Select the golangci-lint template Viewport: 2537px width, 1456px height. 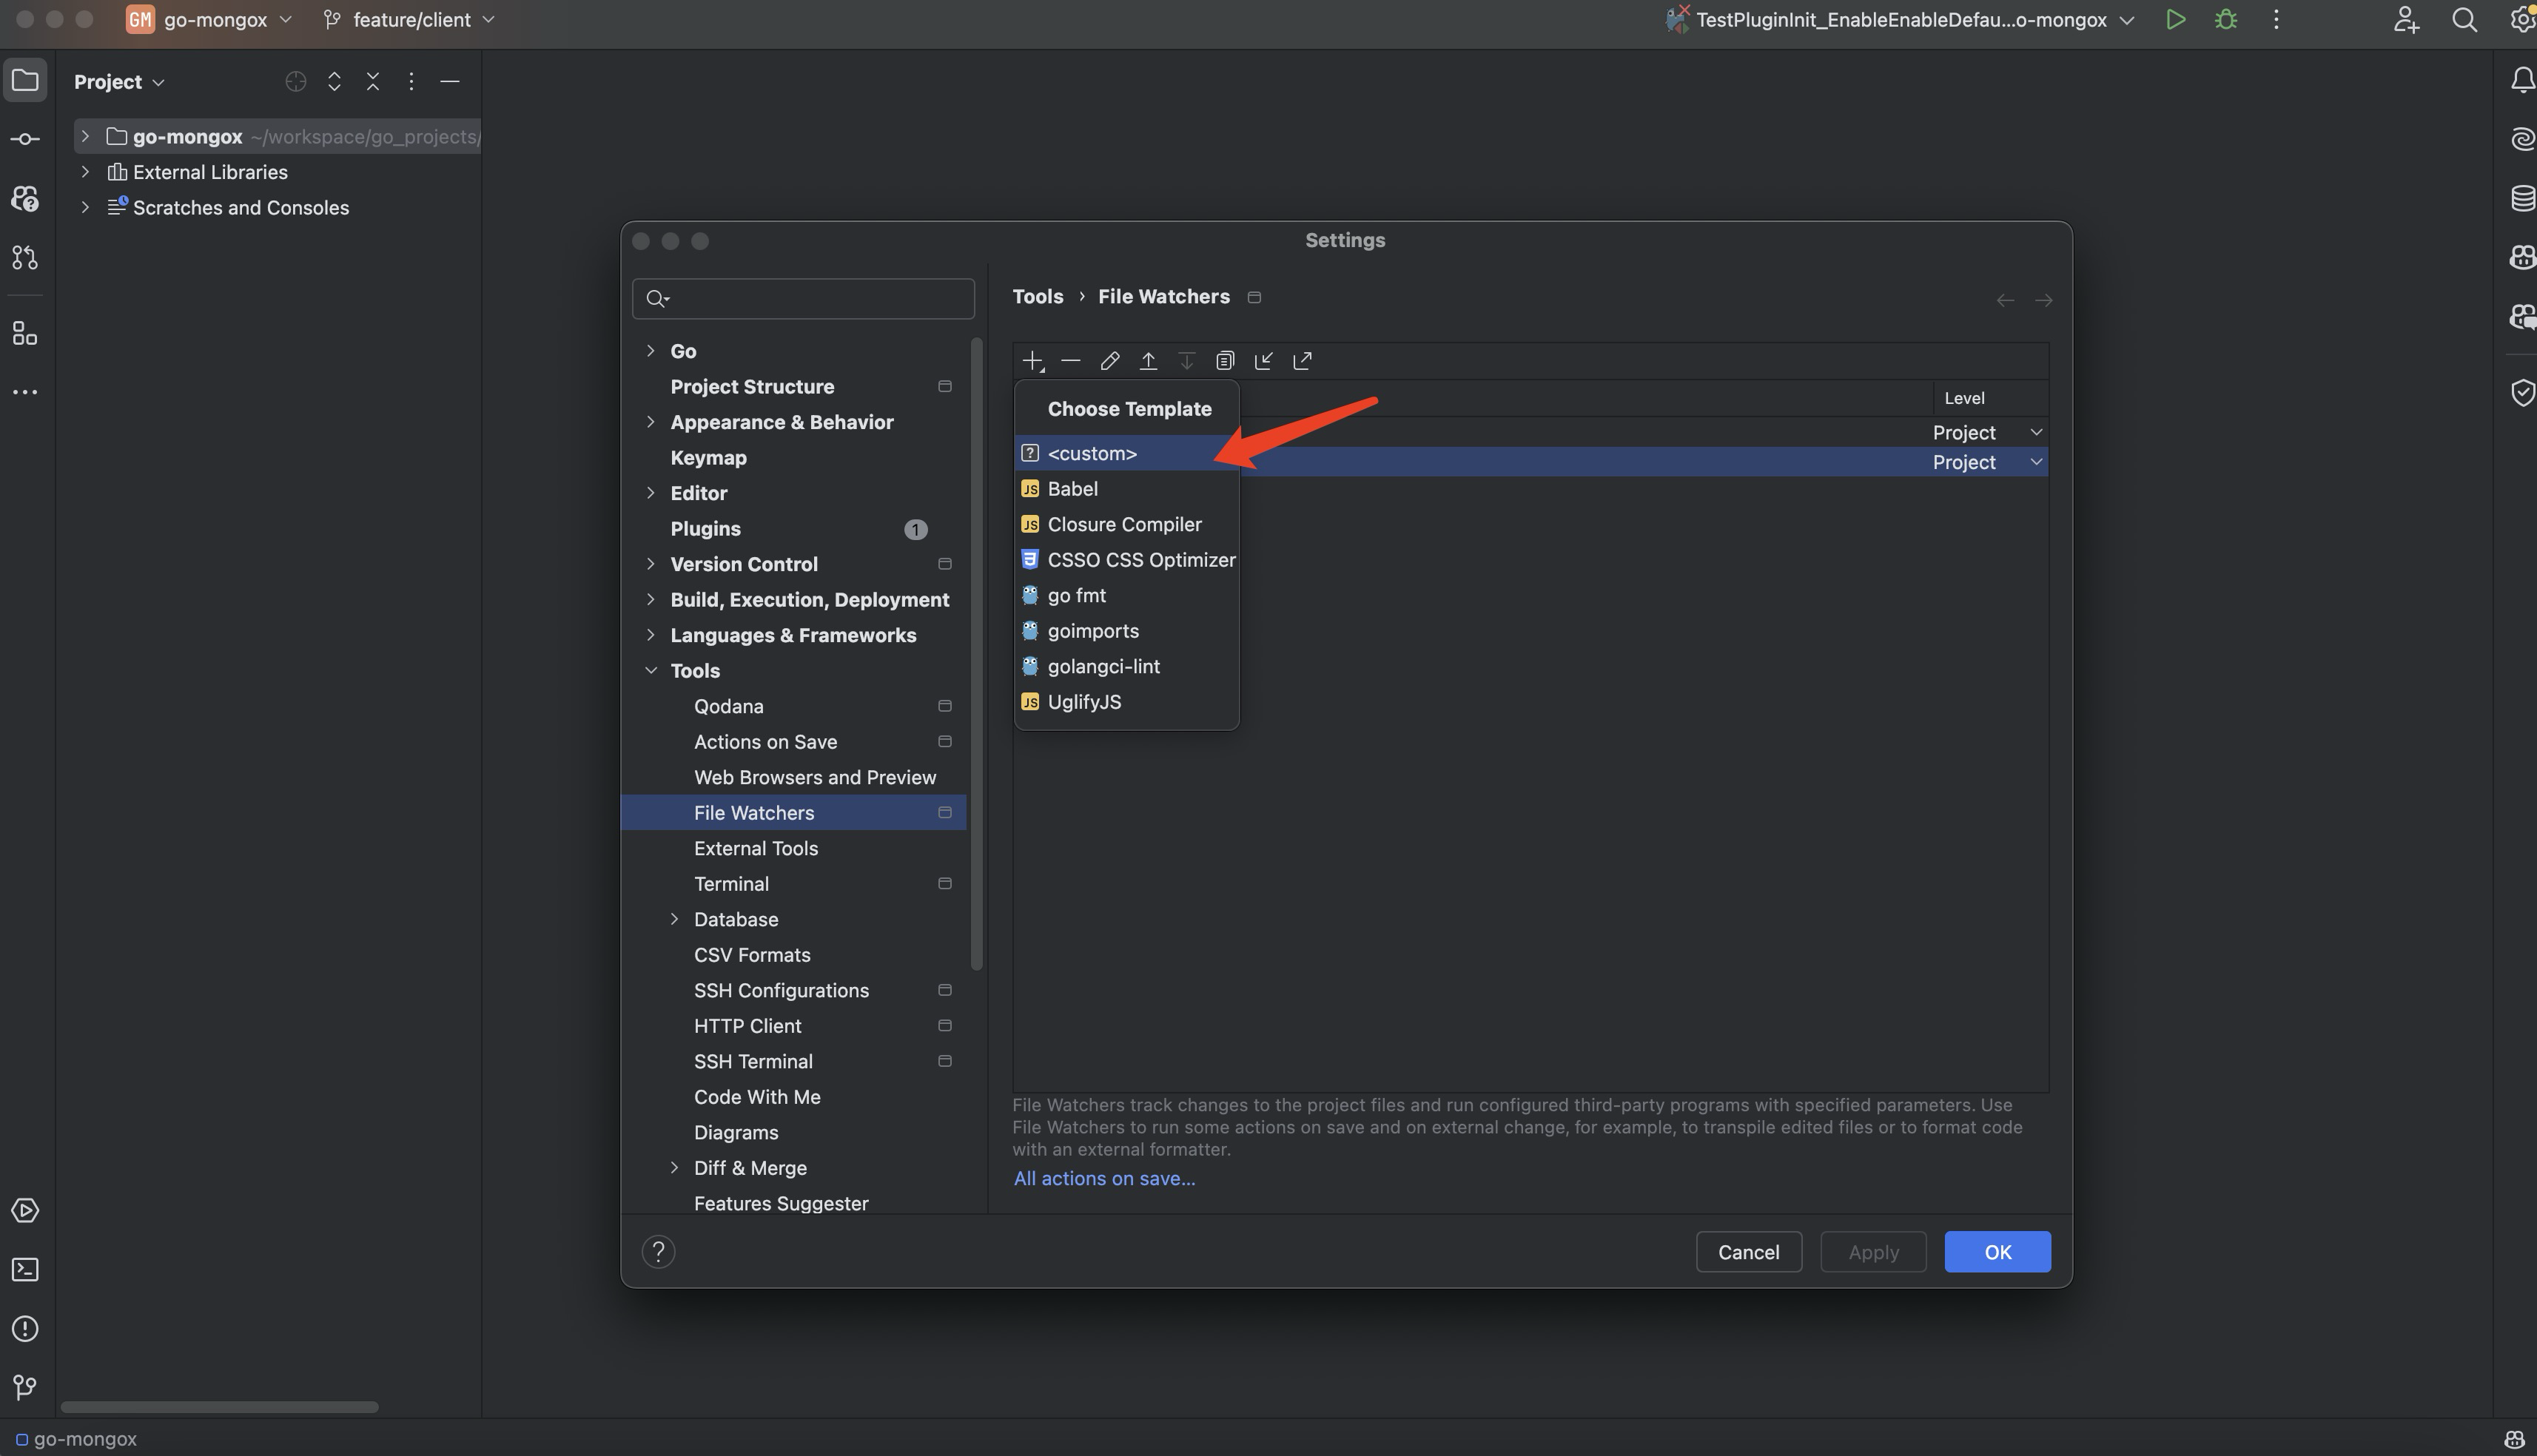pos(1103,666)
